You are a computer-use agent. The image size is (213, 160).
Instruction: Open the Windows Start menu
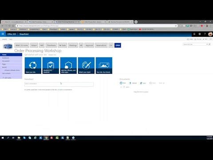click(x=3, y=138)
